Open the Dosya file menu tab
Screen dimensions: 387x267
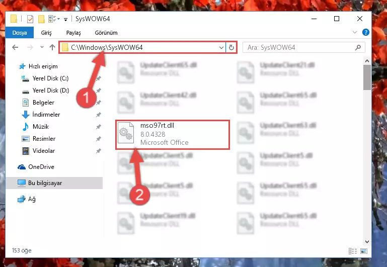[x=20, y=33]
